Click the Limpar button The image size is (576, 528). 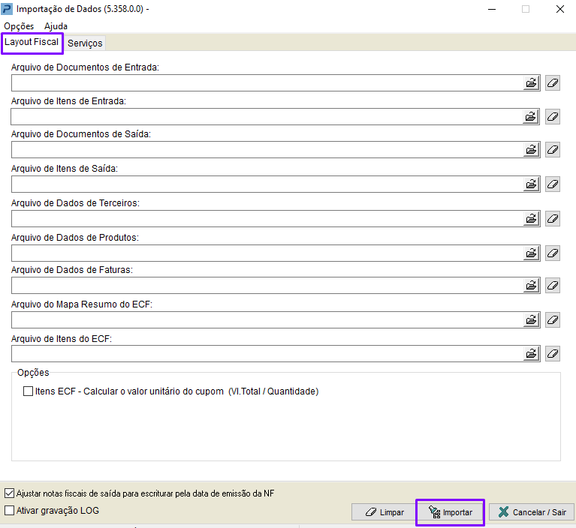pos(385,512)
